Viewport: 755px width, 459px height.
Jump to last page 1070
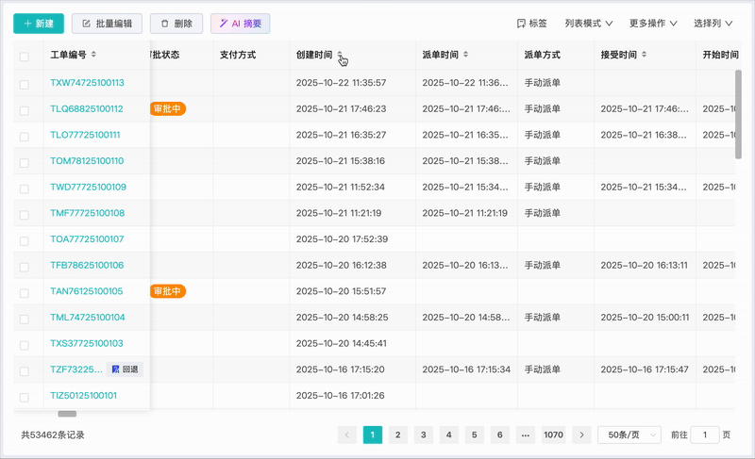[553, 434]
